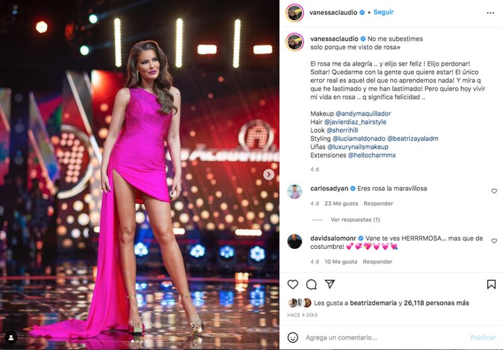
Task: Open the three-dots more options menu
Action: coord(490,13)
